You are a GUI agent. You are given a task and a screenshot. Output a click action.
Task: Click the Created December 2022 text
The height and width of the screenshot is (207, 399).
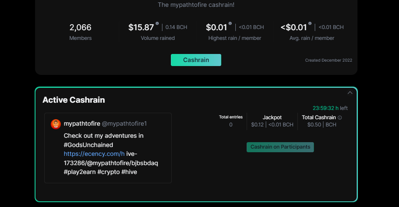click(x=328, y=60)
